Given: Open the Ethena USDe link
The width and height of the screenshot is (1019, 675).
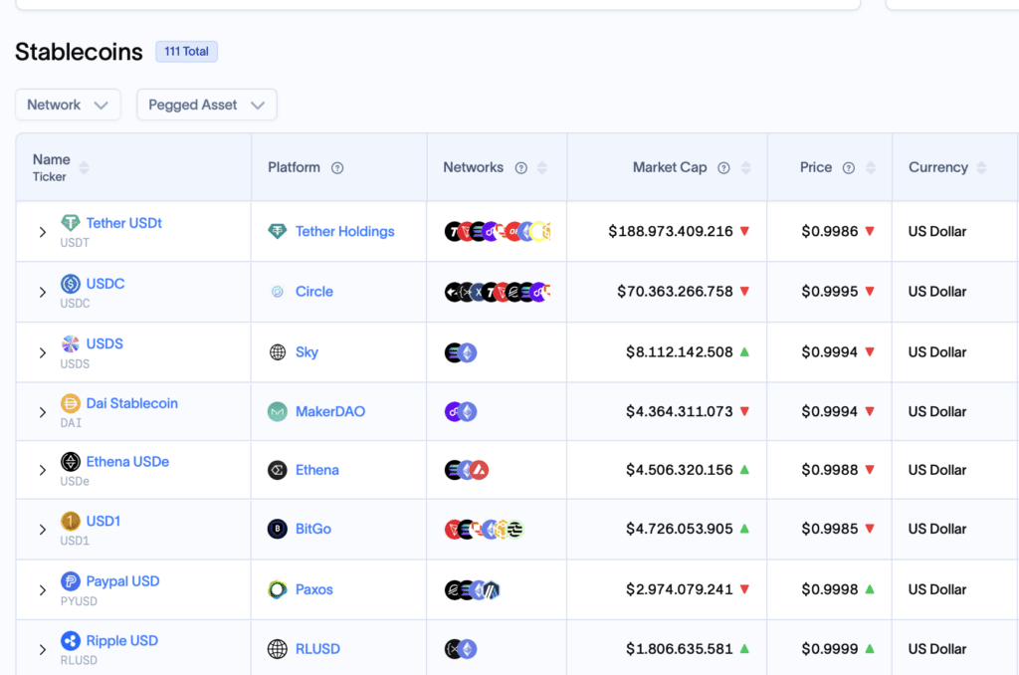Looking at the screenshot, I should coord(128,462).
